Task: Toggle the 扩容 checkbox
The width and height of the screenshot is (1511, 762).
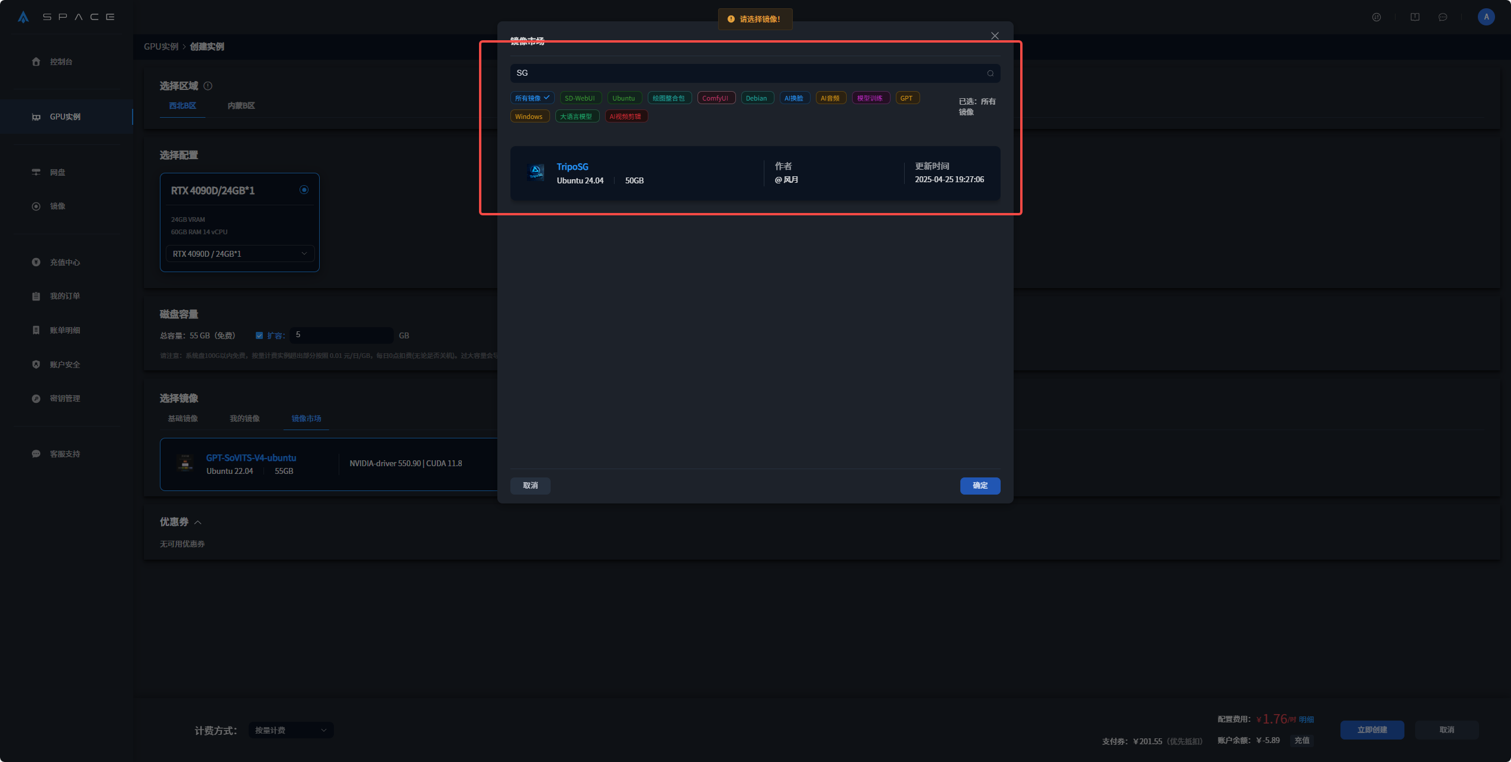Action: [259, 335]
